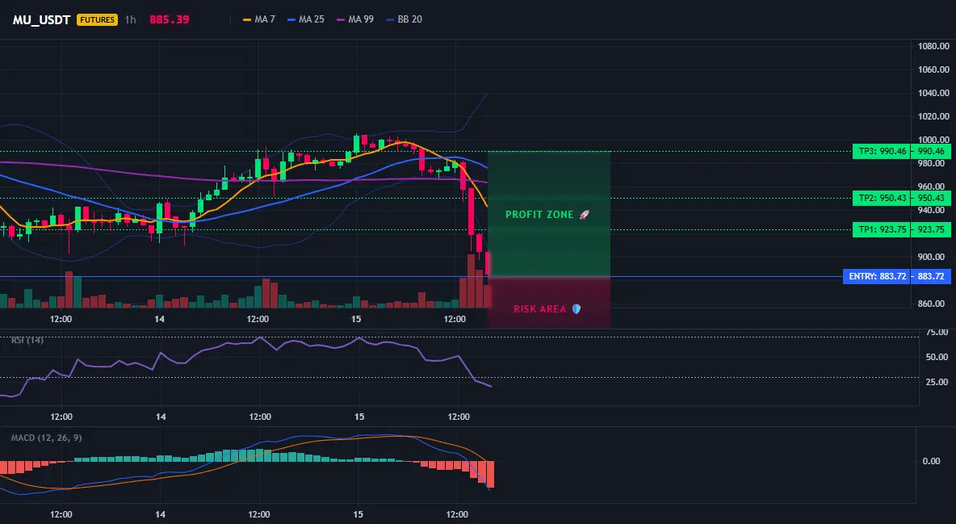
Task: Toggle the BB 20 legend entry
Action: [x=404, y=19]
